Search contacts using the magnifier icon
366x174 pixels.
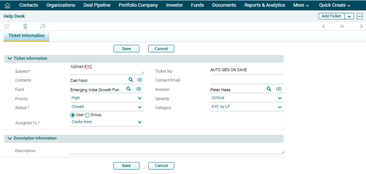coord(131,80)
